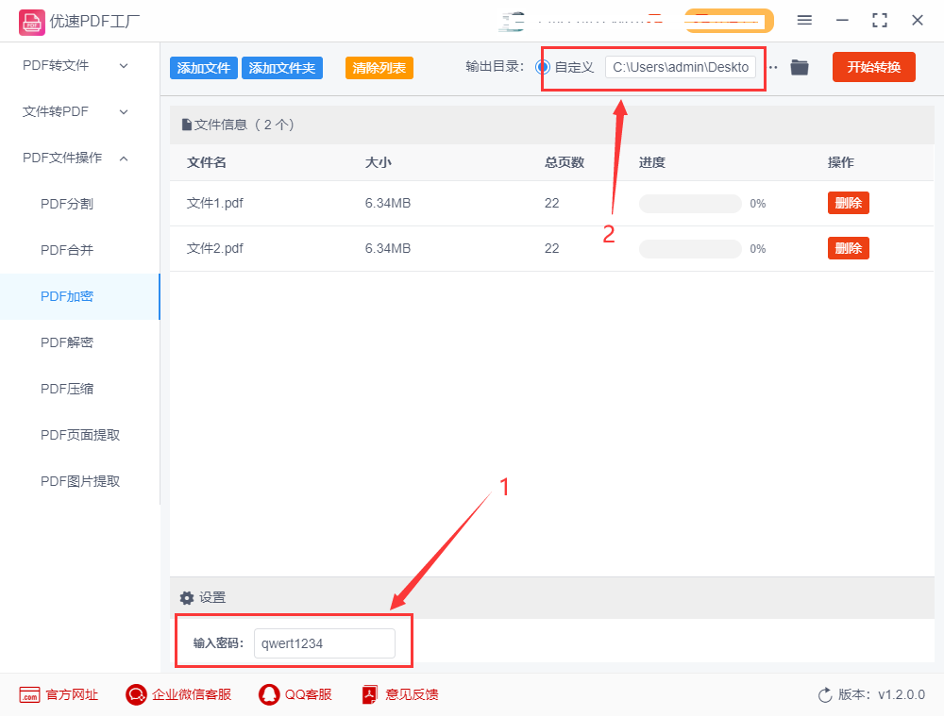This screenshot has height=717, width=944.
Task: Delete the 文件2.pdf row
Action: point(849,248)
